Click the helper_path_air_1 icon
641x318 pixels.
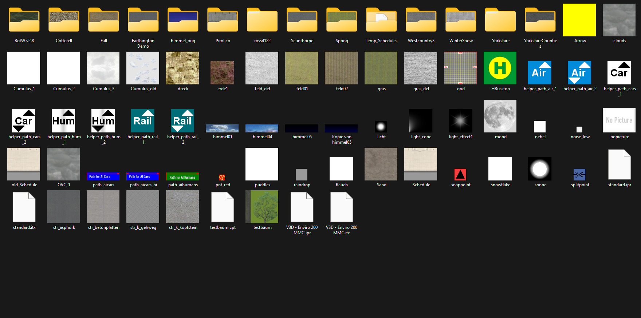coord(539,73)
